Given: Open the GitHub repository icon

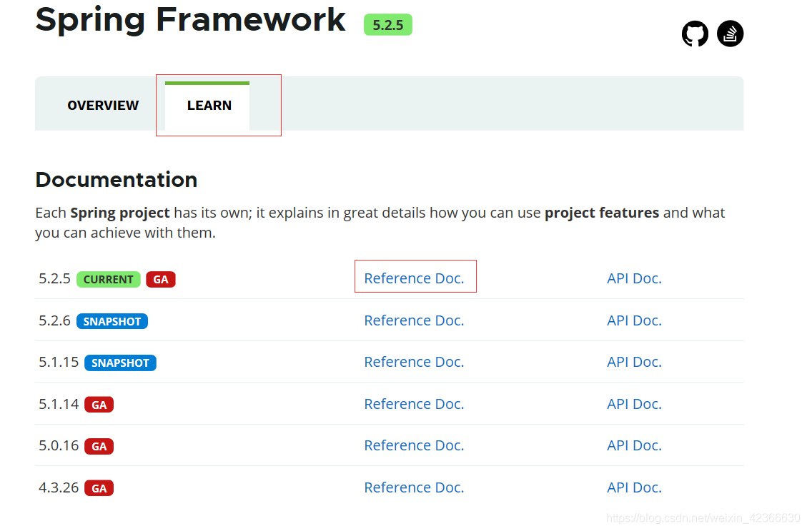Looking at the screenshot, I should (x=695, y=34).
